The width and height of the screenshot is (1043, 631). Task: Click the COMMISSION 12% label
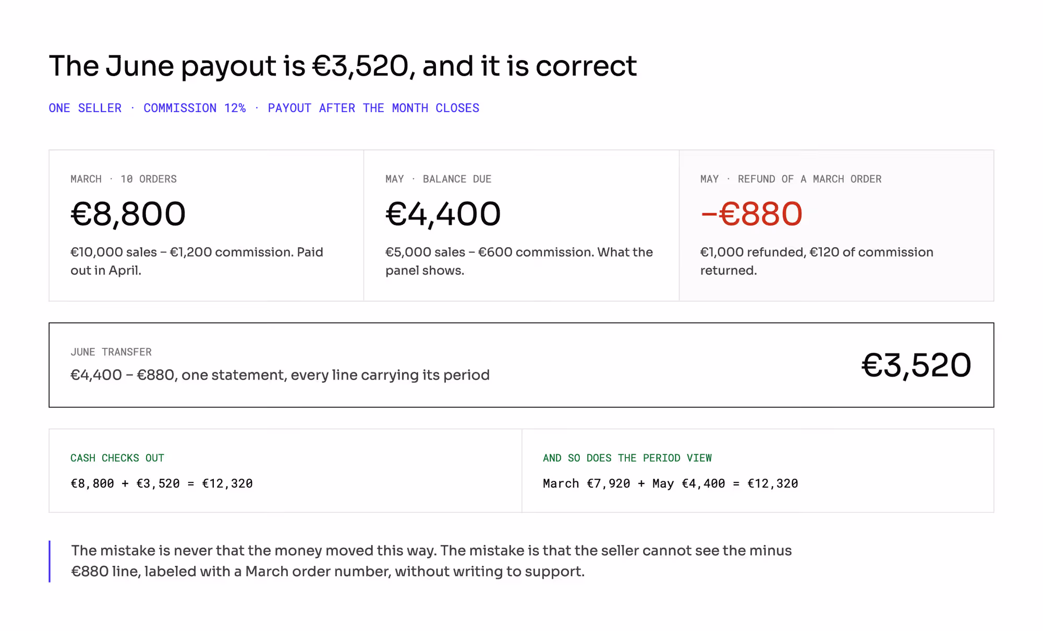pyautogui.click(x=195, y=108)
